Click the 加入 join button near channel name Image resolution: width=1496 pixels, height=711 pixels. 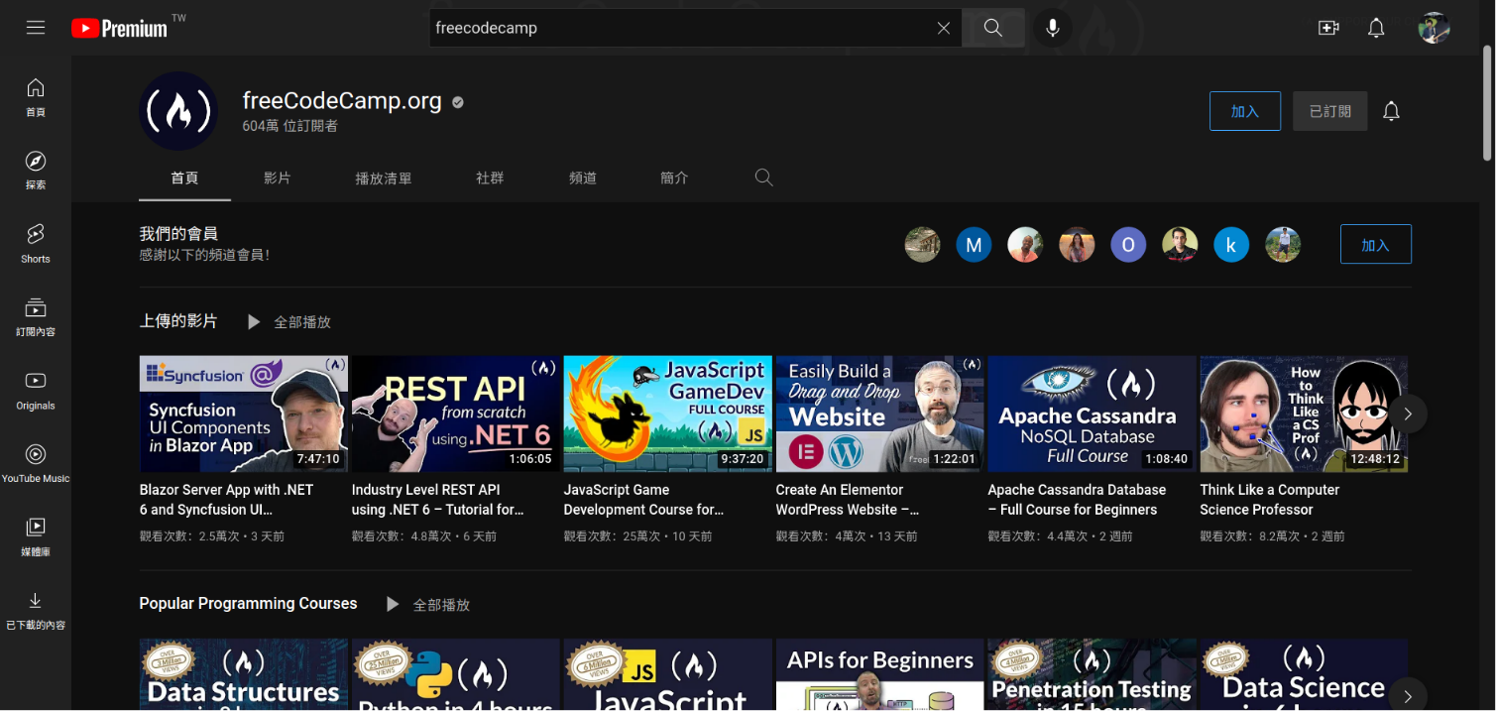[x=1244, y=111]
